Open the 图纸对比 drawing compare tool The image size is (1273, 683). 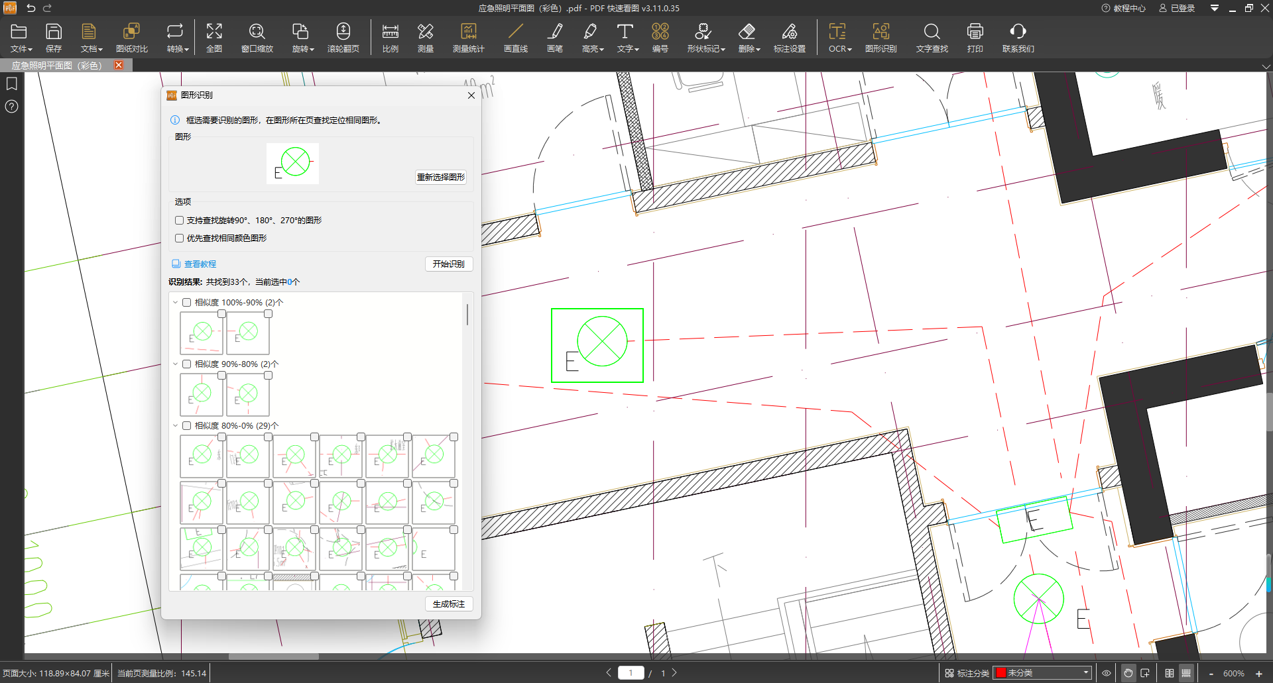131,37
